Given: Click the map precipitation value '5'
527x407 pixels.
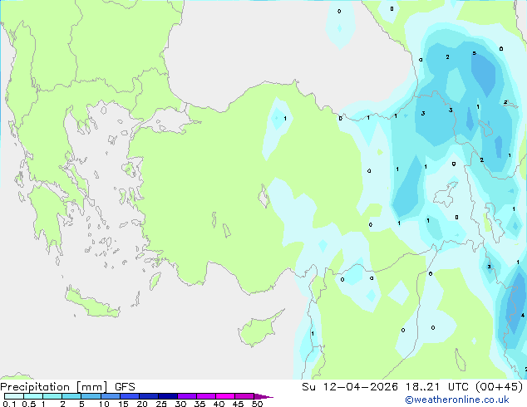Looking at the screenshot, I should (475, 53).
